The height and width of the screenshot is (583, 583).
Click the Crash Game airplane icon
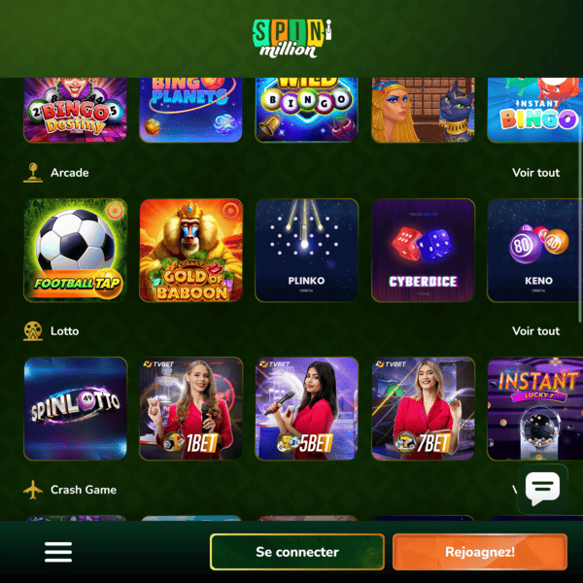point(33,490)
